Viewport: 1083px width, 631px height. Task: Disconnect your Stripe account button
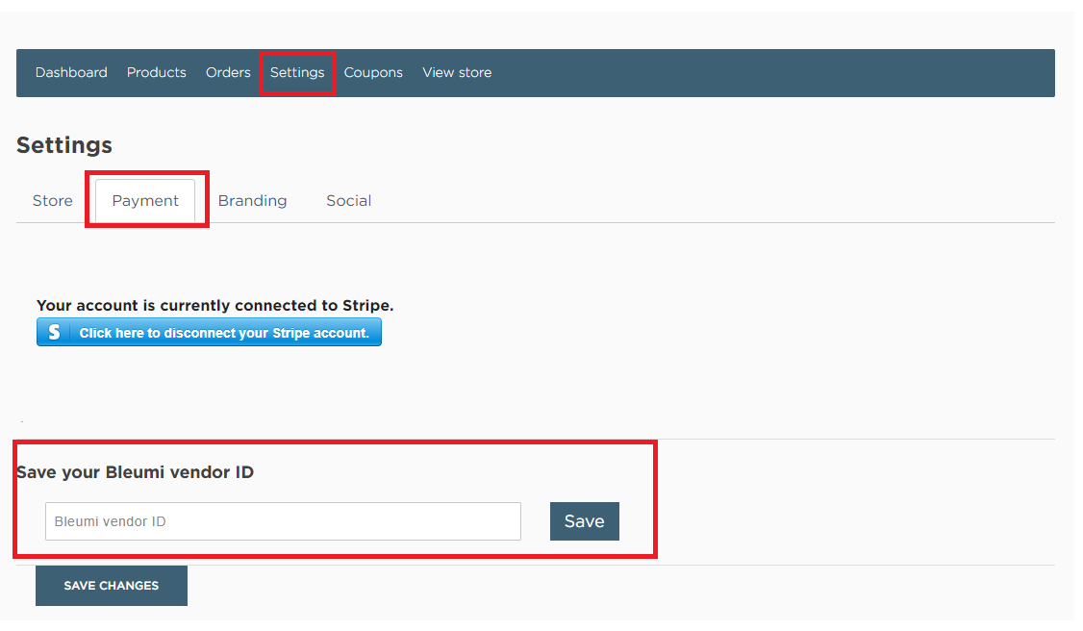[209, 333]
